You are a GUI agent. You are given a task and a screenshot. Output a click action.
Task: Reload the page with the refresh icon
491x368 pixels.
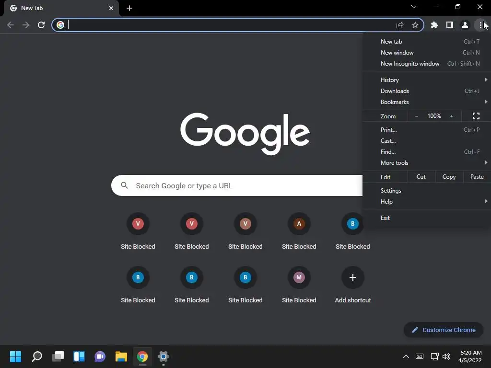pyautogui.click(x=41, y=25)
